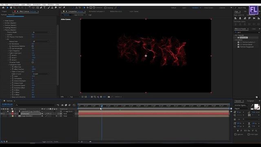
Task: Select the Clone Stamp tool
Action: tap(52, 8)
